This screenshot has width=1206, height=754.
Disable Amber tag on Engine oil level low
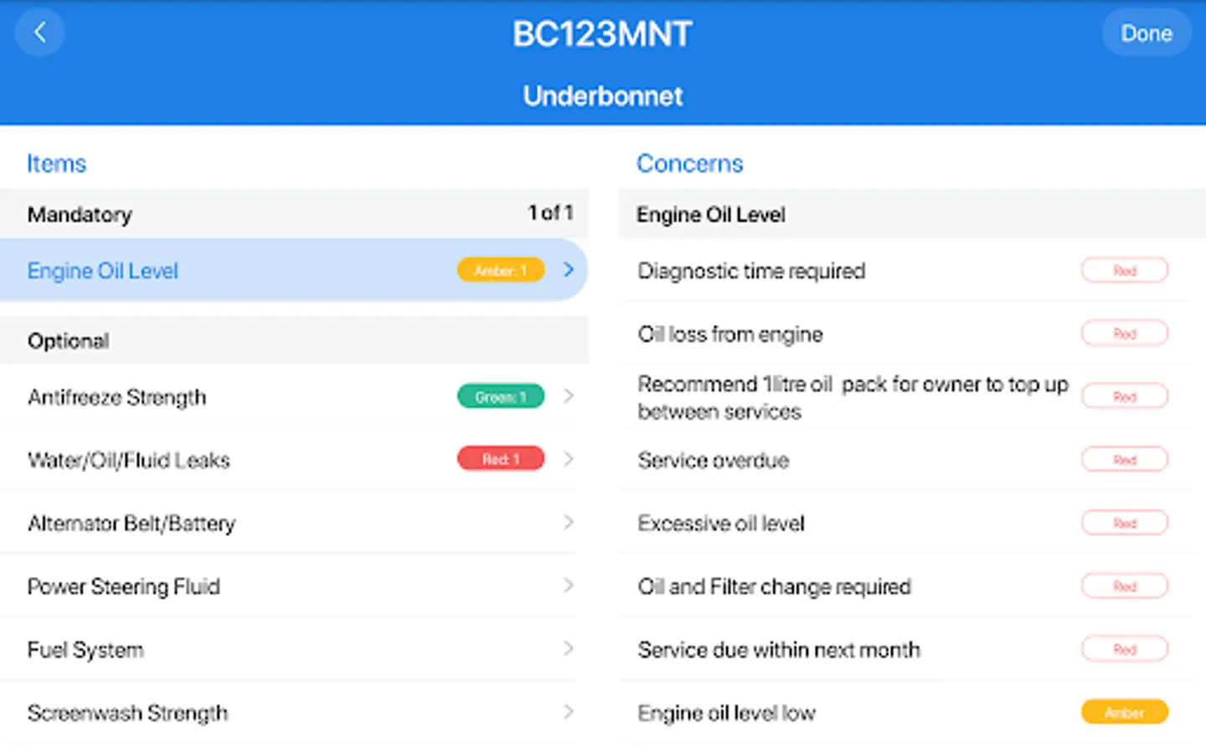[x=1124, y=712]
